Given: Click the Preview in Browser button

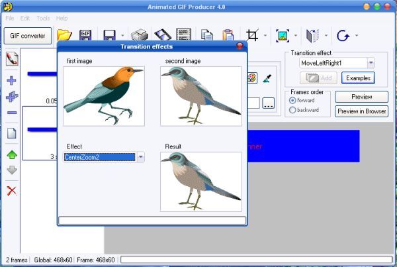Looking at the screenshot, I should pos(361,111).
